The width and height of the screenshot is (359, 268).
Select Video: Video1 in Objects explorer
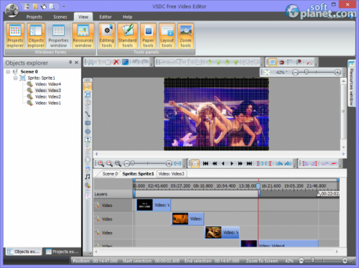[48, 103]
